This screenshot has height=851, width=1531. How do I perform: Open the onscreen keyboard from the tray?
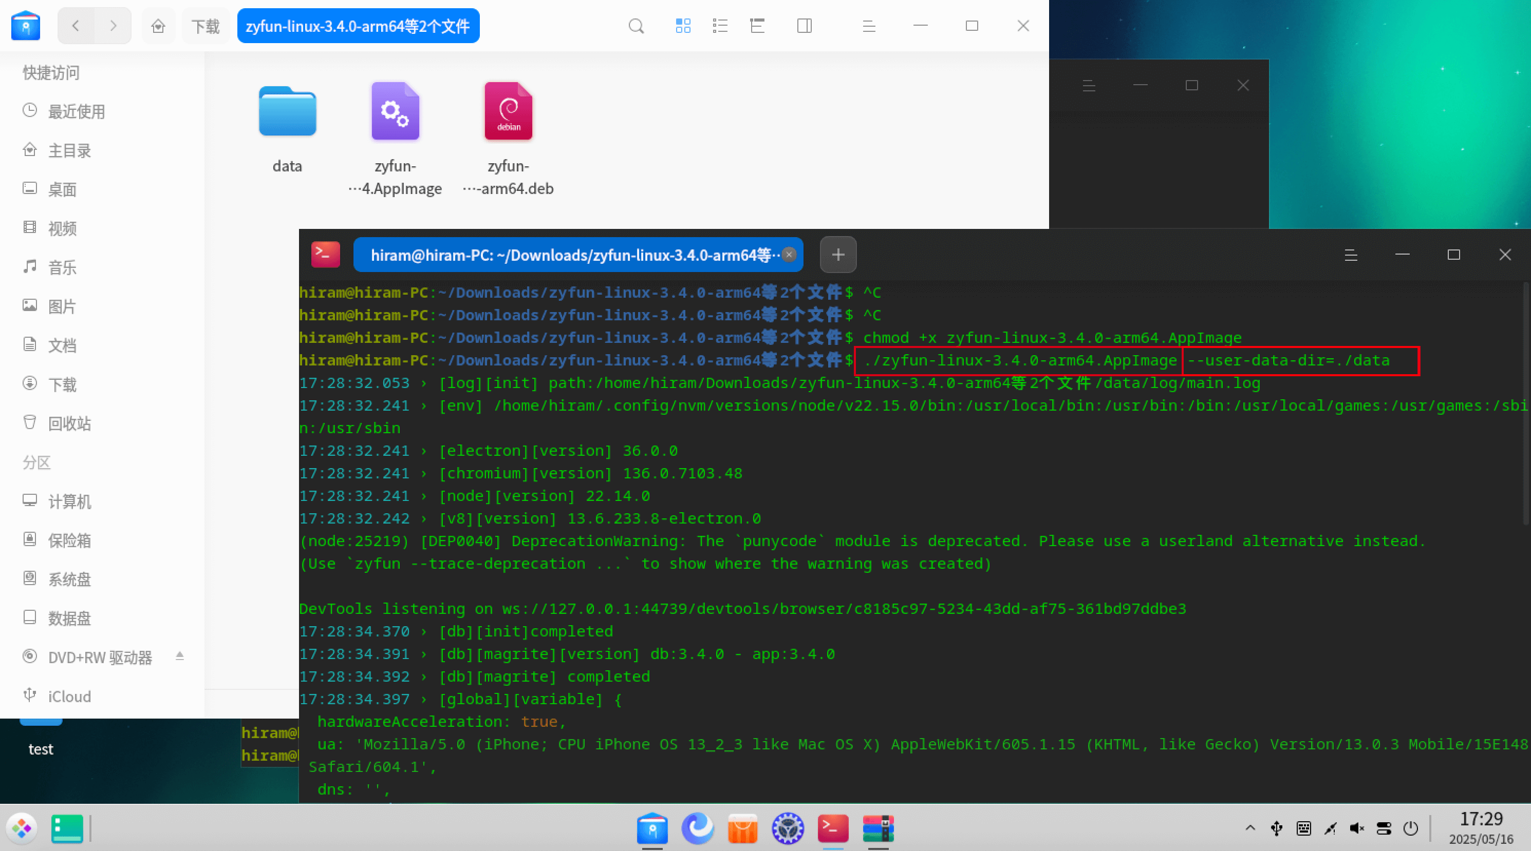click(1304, 828)
